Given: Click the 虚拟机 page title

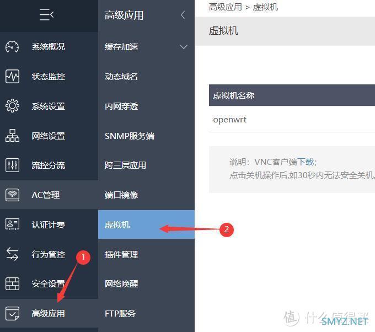Looking at the screenshot, I should coord(223,31).
